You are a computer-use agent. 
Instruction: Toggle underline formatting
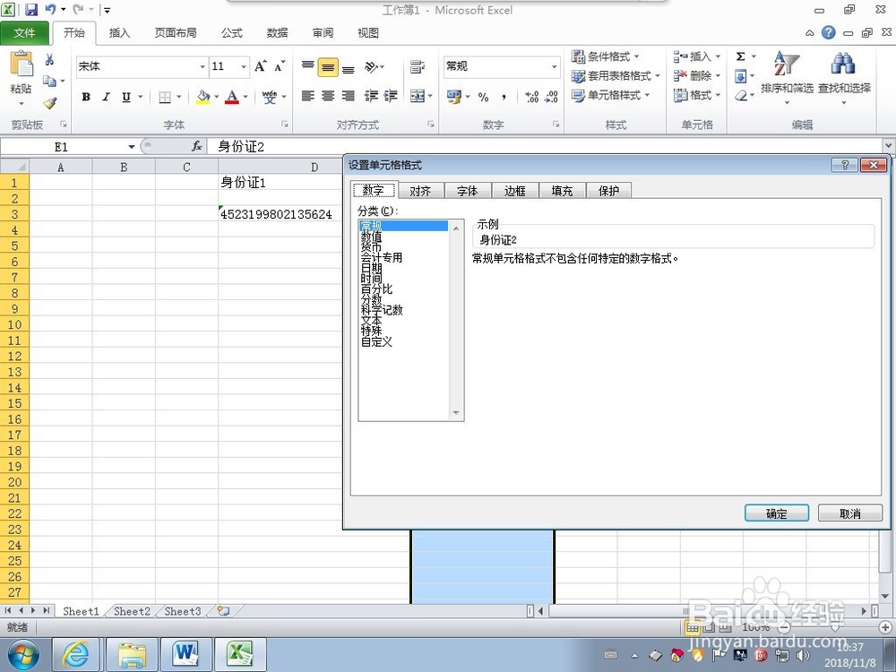click(x=126, y=97)
